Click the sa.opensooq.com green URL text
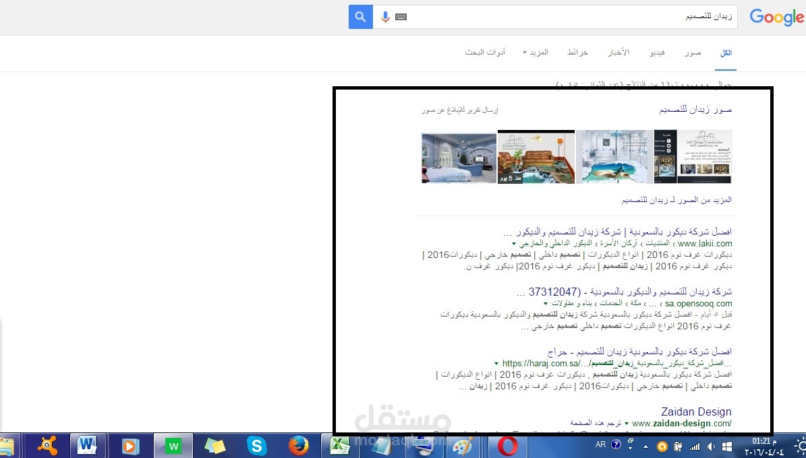Screen dimensions: 806x458 pyautogui.click(x=698, y=304)
